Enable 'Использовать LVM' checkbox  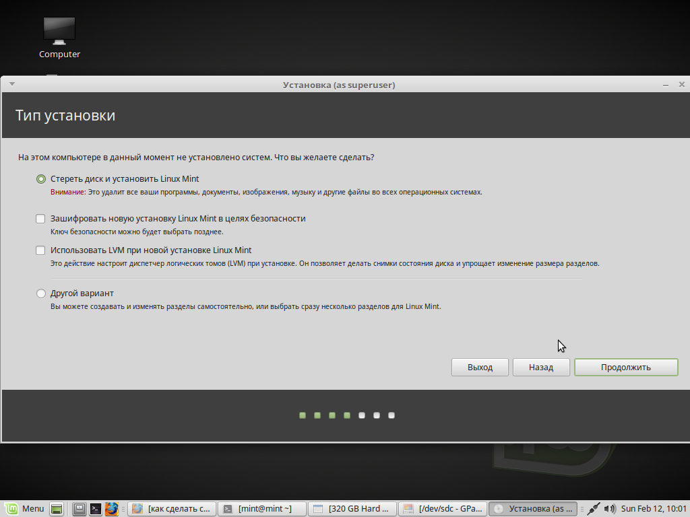42,250
